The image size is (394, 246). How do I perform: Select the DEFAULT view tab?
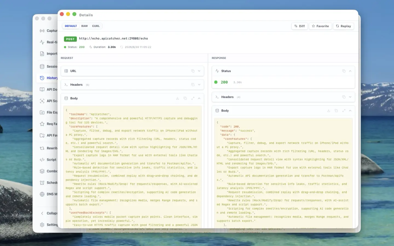(71, 26)
